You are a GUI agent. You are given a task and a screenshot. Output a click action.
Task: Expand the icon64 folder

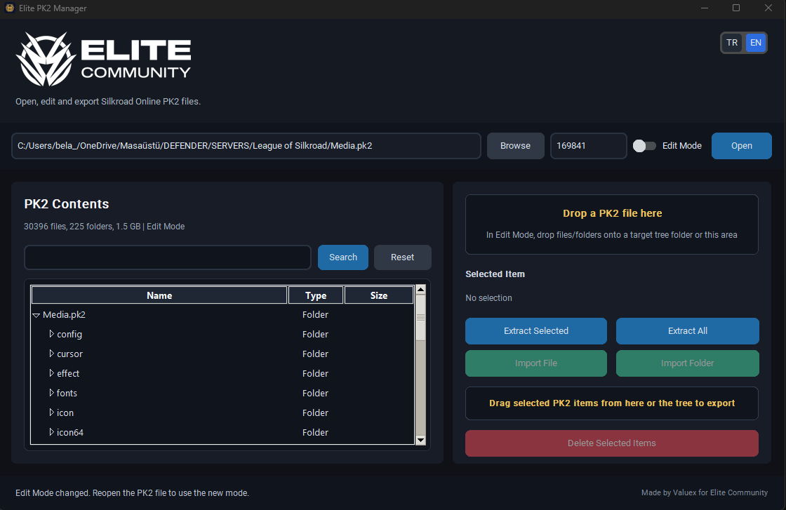51,432
